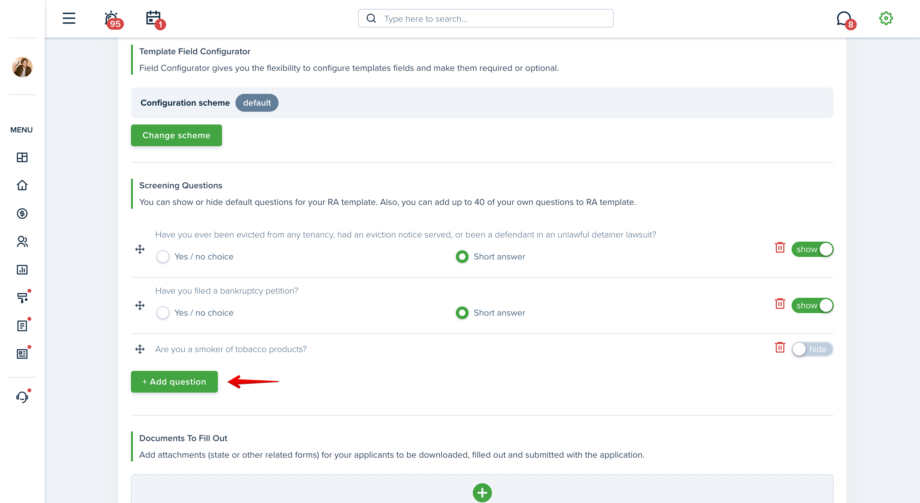Focus the 'Type here to search...' field
The height and width of the screenshot is (503, 920).
click(485, 18)
